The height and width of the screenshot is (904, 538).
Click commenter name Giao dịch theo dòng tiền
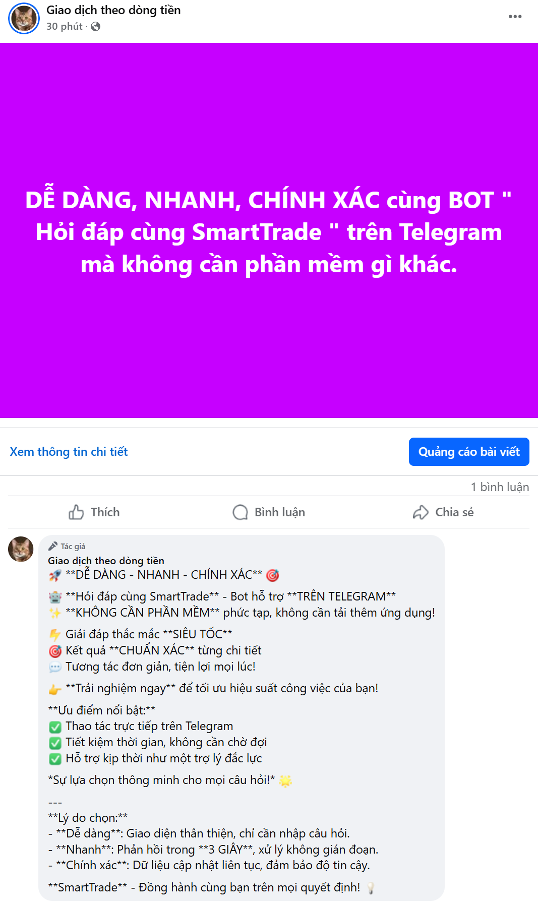(106, 561)
